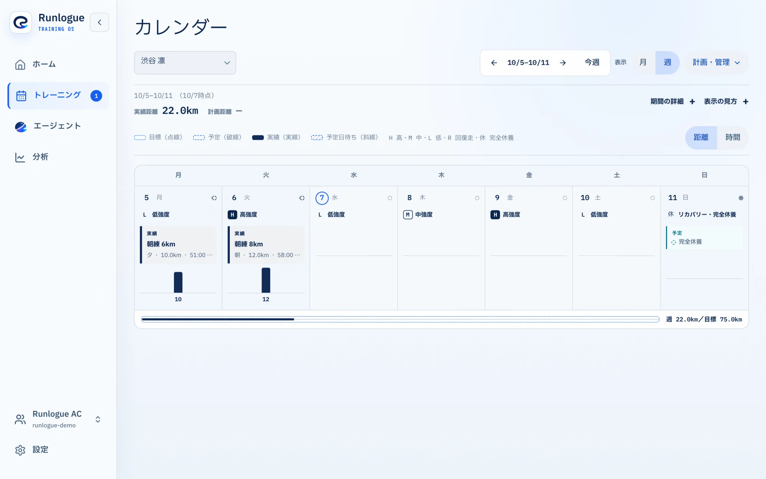Switch view to 月
The height and width of the screenshot is (479, 766).
pos(643,62)
